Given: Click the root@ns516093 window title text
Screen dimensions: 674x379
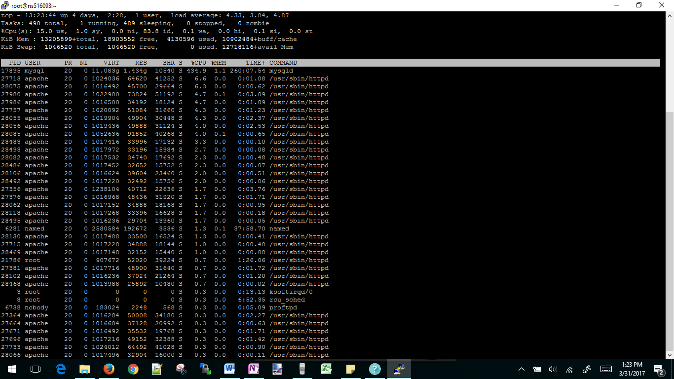Looking at the screenshot, I should click(x=34, y=5).
